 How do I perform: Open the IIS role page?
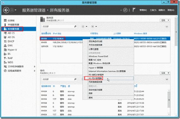click(x=9, y=54)
